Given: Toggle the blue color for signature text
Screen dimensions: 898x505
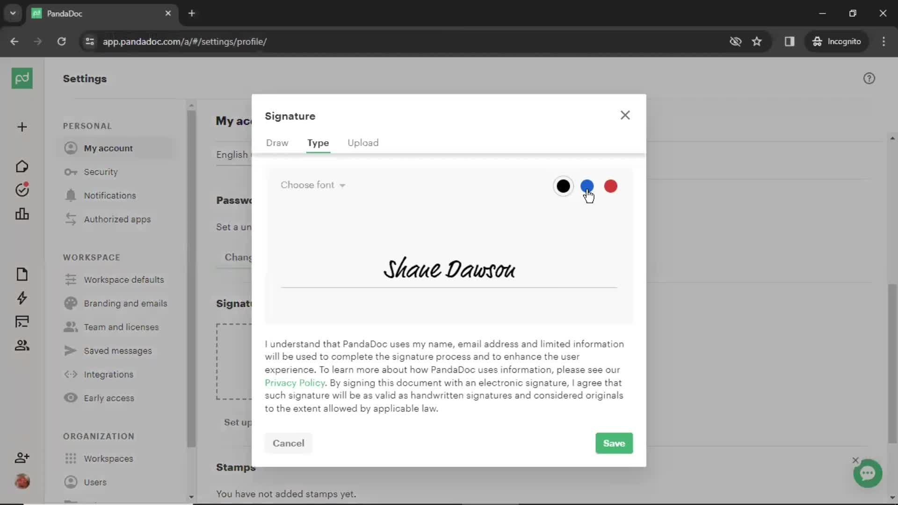Looking at the screenshot, I should [587, 186].
